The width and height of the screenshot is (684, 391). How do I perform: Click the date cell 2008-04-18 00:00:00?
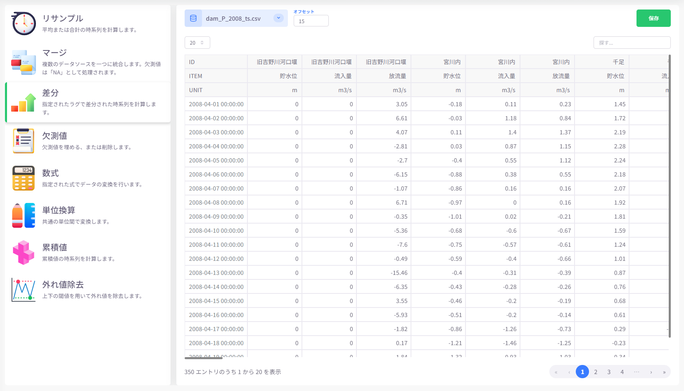point(216,343)
